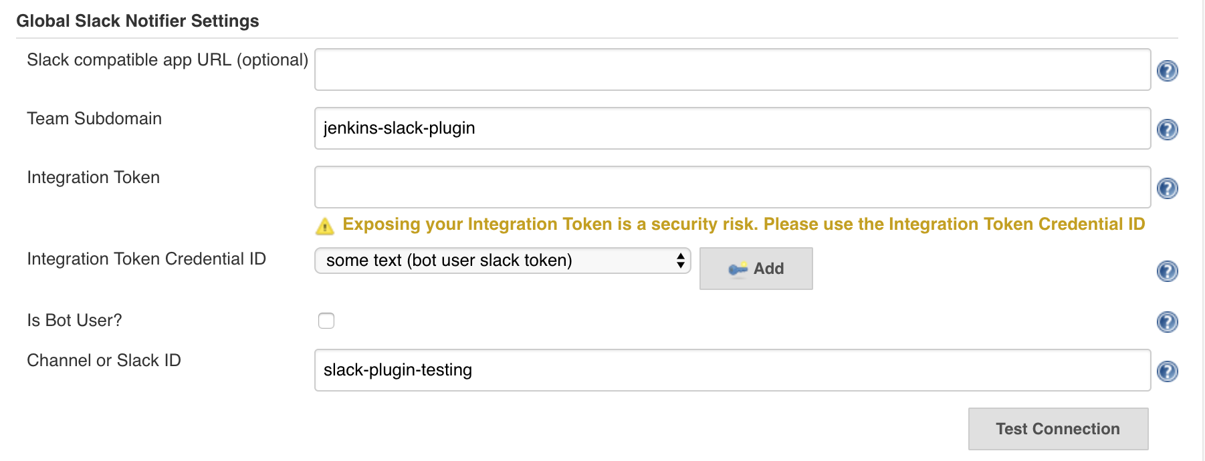
Task: Open help for Channel or Slack ID
Action: point(1167,371)
